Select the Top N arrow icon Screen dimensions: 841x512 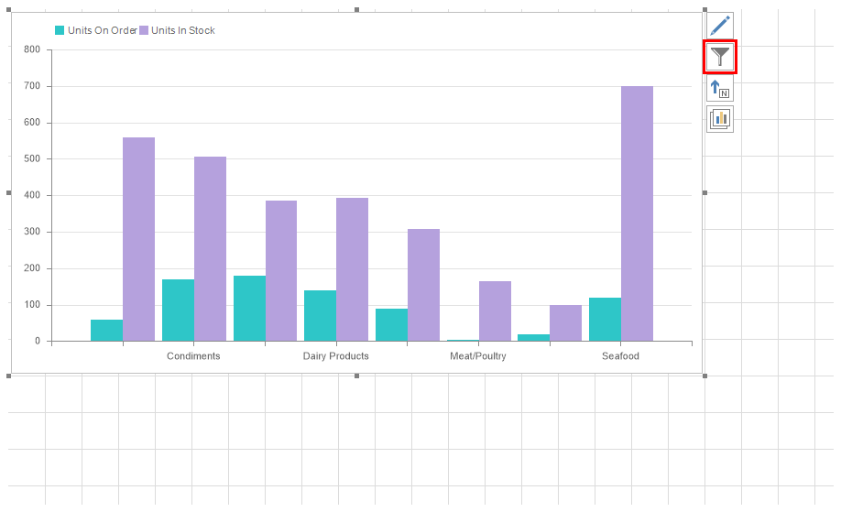click(x=720, y=88)
